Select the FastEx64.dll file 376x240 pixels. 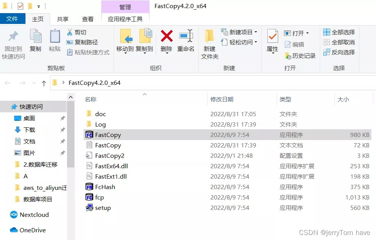point(111,166)
